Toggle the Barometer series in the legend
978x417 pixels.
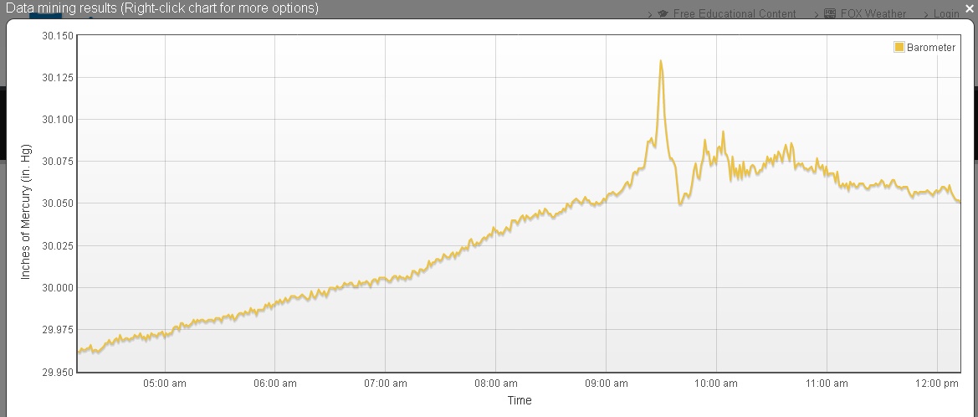click(899, 47)
